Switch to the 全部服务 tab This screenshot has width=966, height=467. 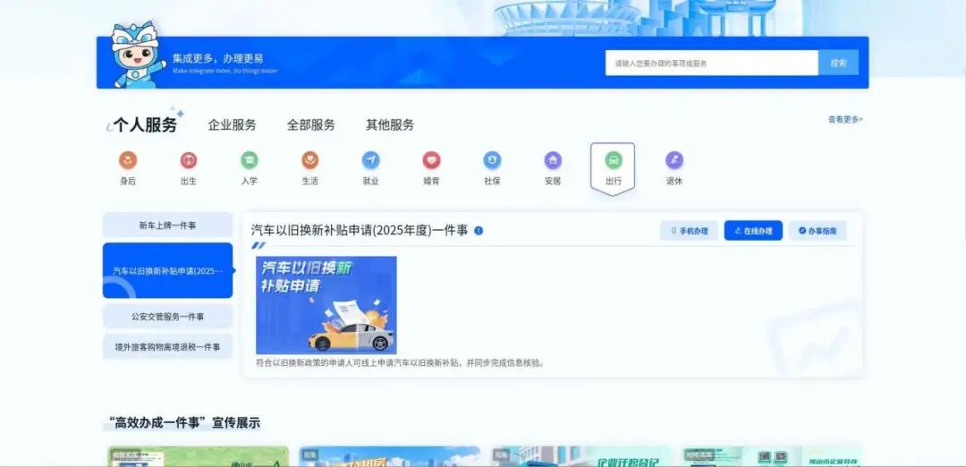310,125
